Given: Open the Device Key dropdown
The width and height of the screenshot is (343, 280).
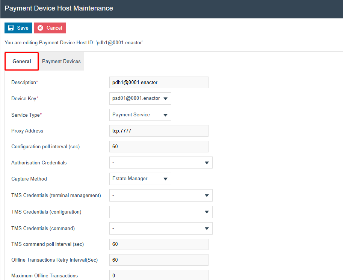Looking at the screenshot, I should (140, 99).
